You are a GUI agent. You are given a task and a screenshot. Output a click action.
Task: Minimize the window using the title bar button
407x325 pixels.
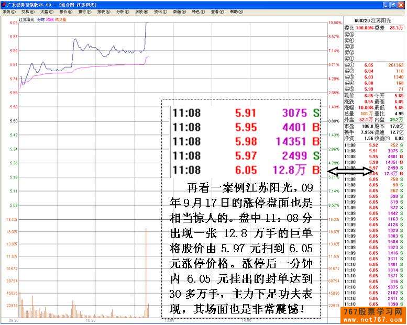click(386, 4)
